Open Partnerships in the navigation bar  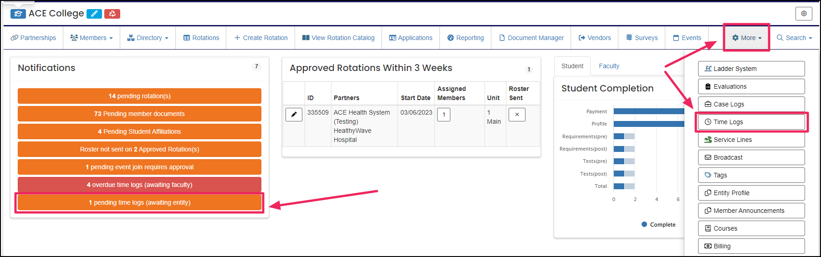pyautogui.click(x=33, y=38)
